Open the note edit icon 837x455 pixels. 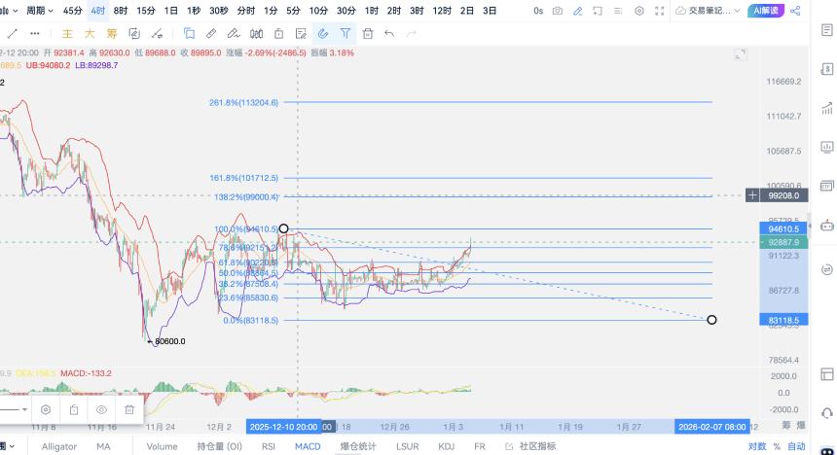(x=301, y=34)
